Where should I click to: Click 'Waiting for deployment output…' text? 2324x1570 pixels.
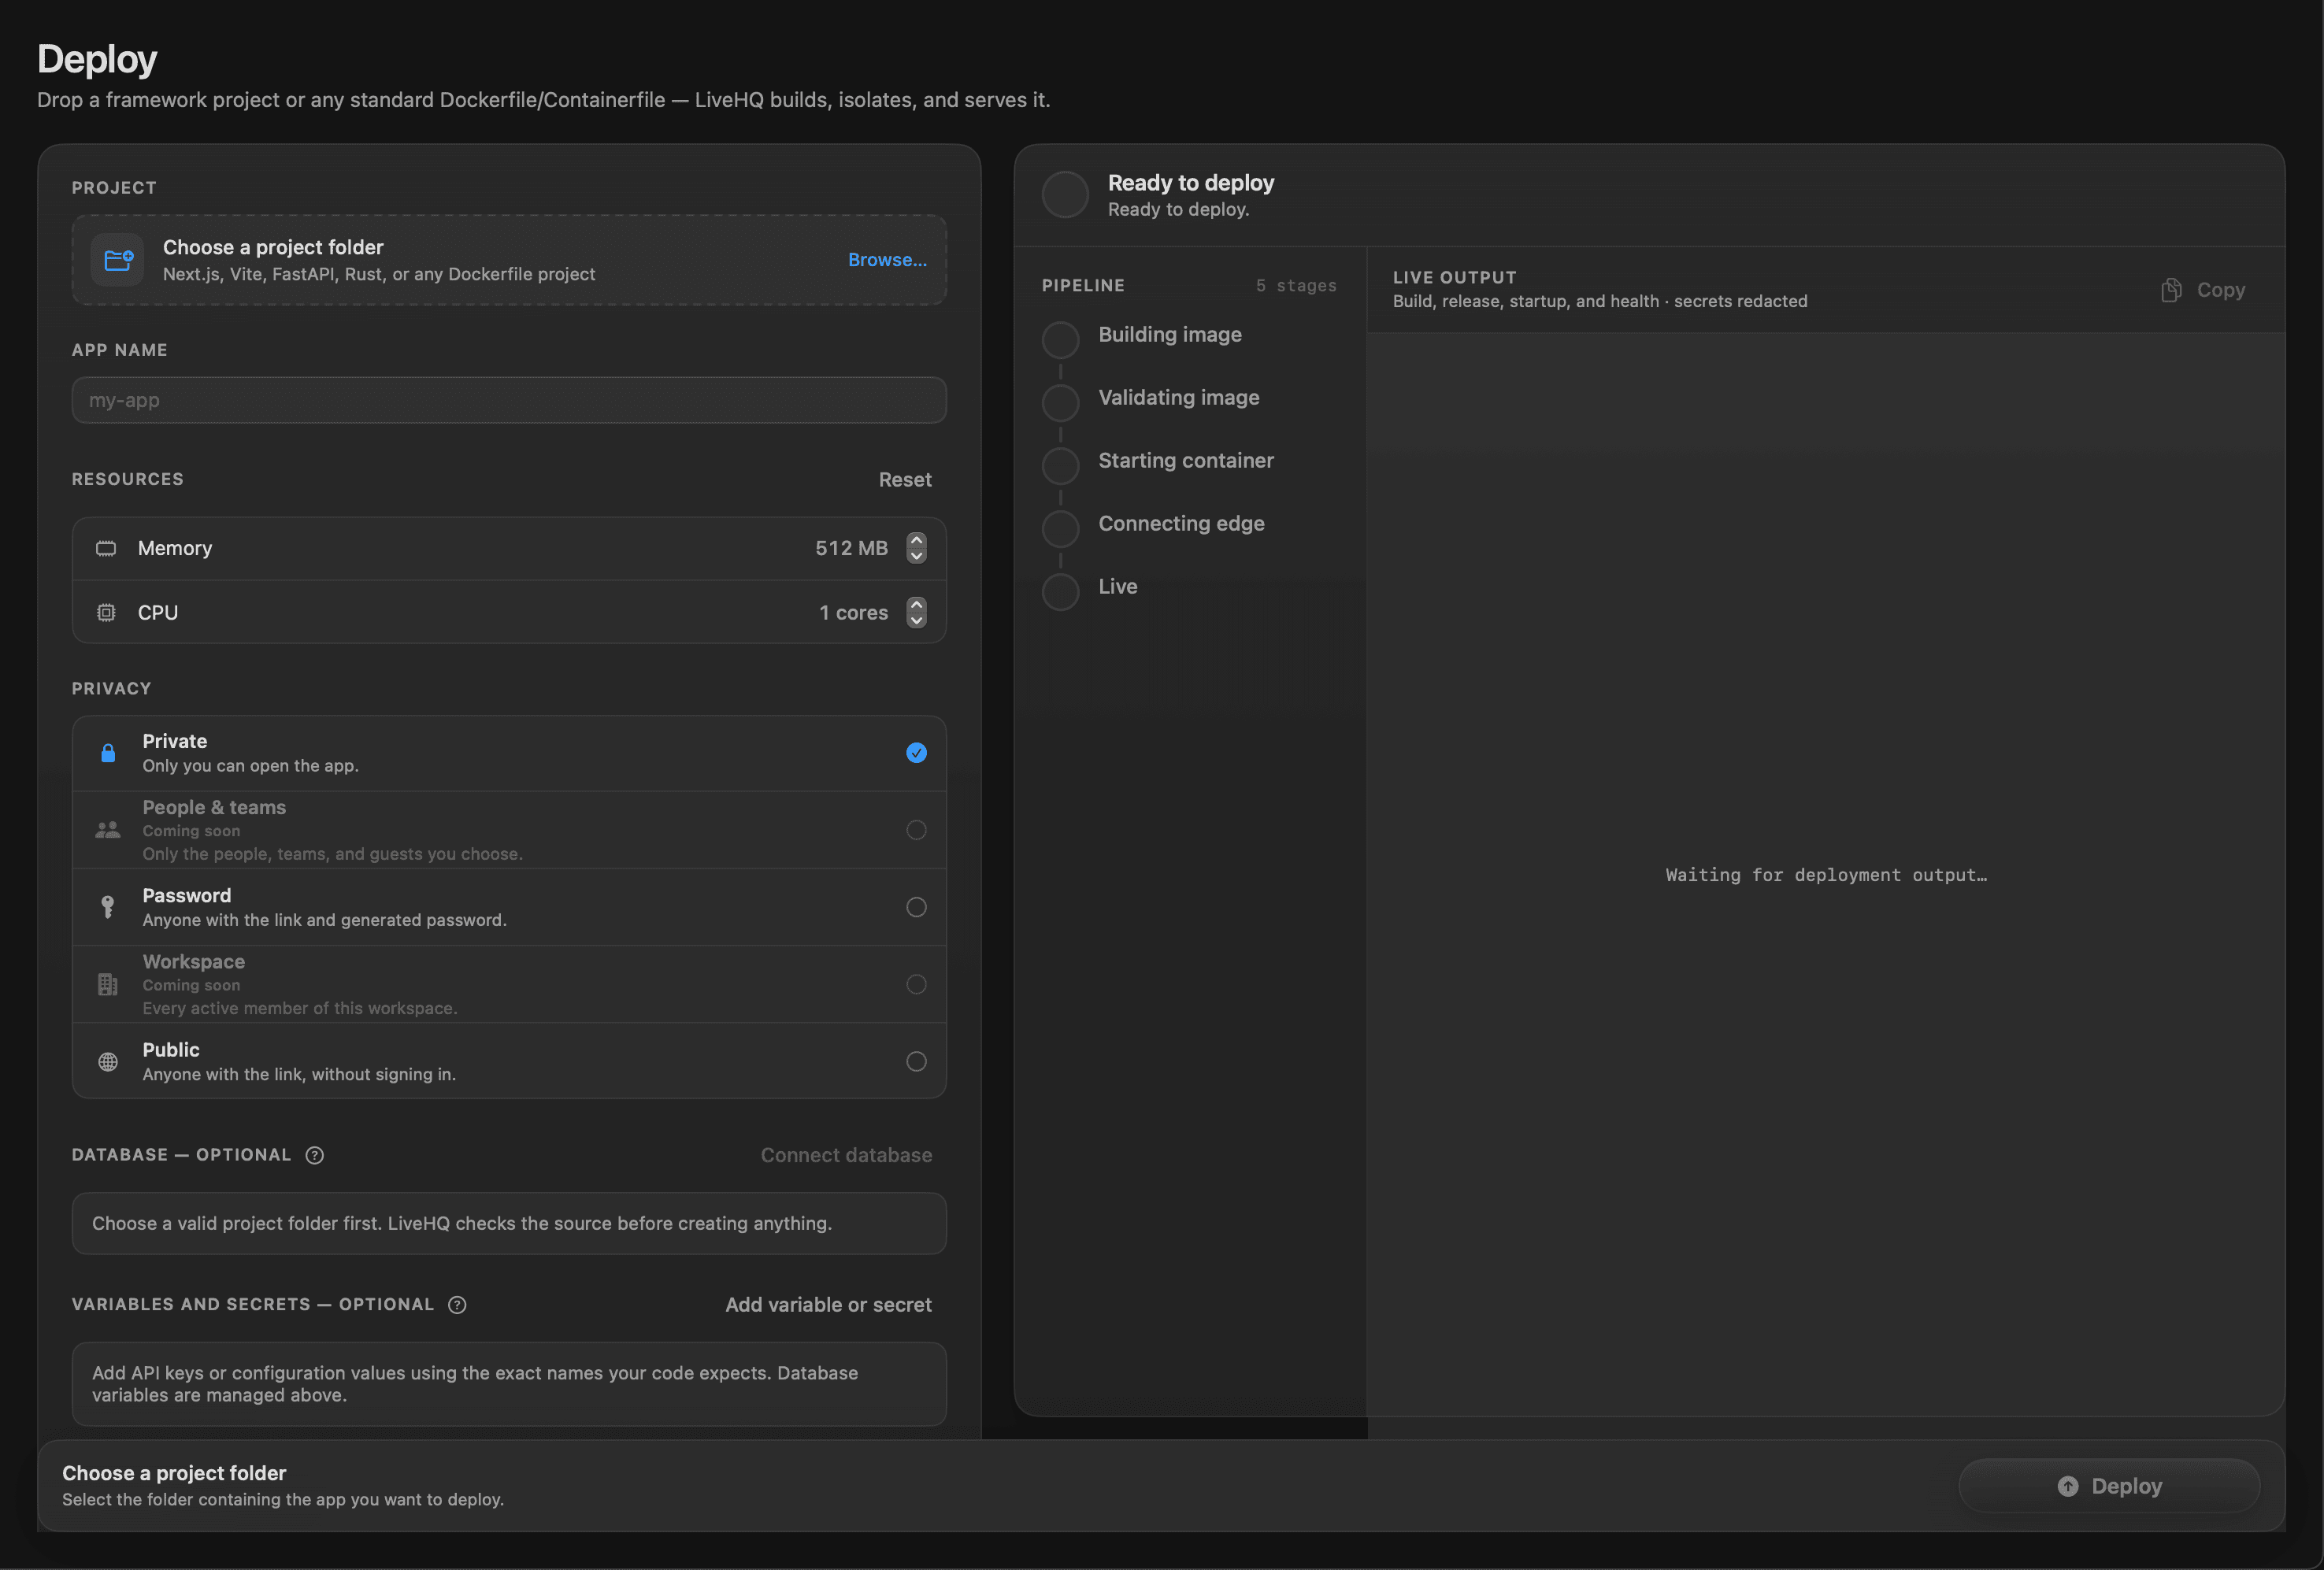pos(1826,875)
